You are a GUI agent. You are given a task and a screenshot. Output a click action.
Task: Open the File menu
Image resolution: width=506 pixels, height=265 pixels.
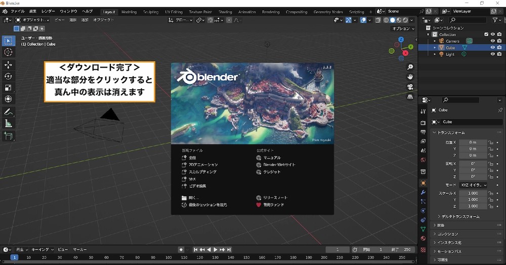point(18,11)
